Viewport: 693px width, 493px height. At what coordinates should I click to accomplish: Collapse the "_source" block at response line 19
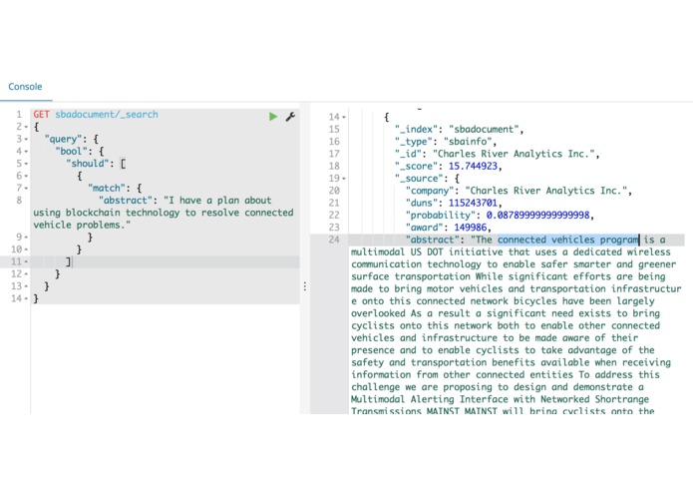coord(344,179)
